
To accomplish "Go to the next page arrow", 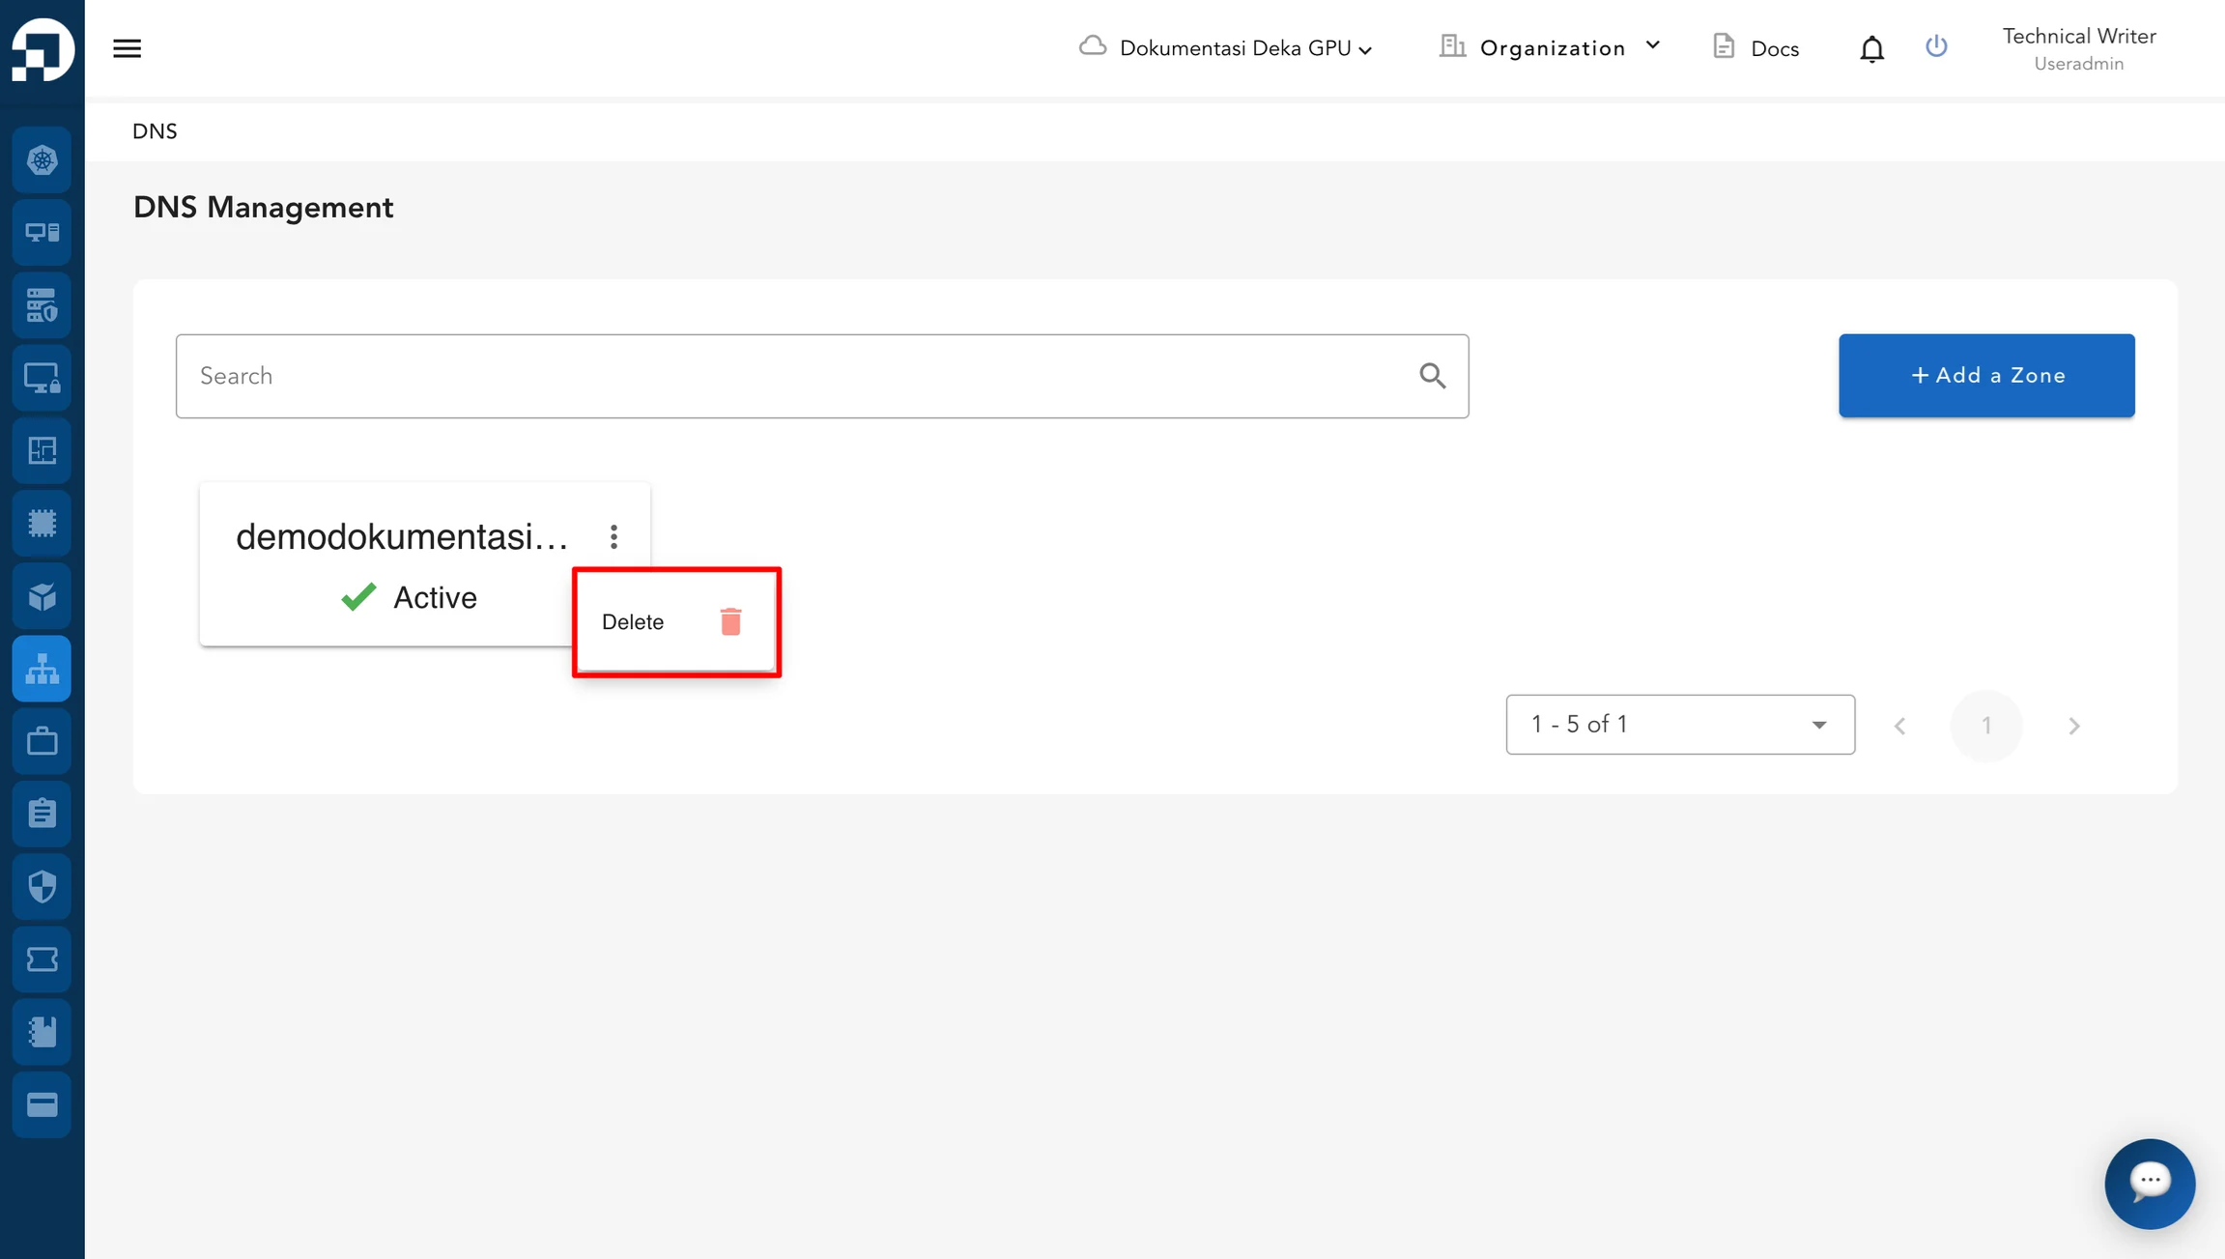I will [2073, 726].
